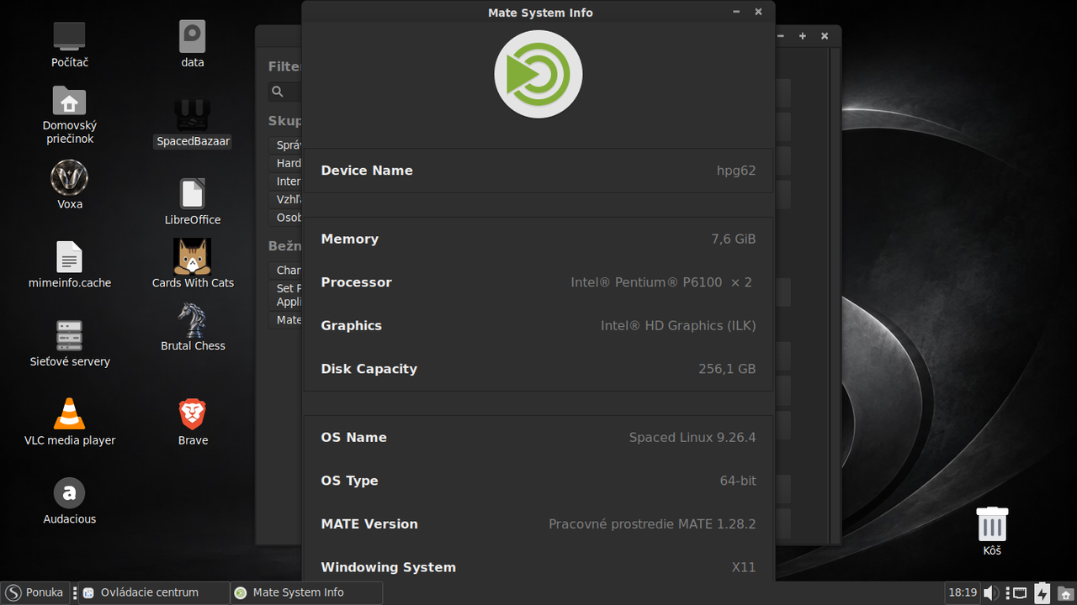1077x605 pixels.
Task: Open LibreOffice desktop shortcut
Action: (193, 194)
